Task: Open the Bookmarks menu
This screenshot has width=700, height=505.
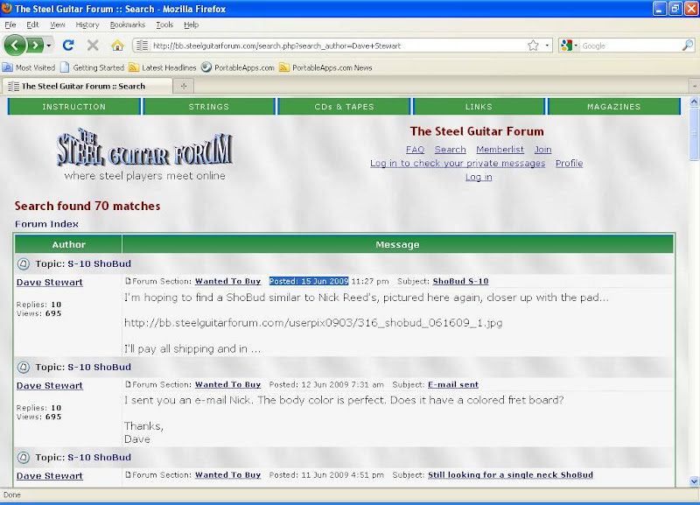Action: [x=127, y=25]
